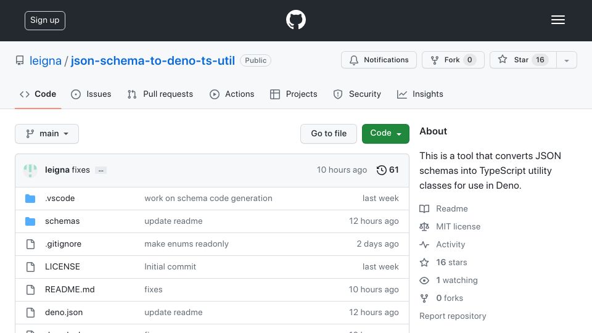Screen dimensions: 592x333
Task: Open update readme commit for schemas
Action: [173, 221]
